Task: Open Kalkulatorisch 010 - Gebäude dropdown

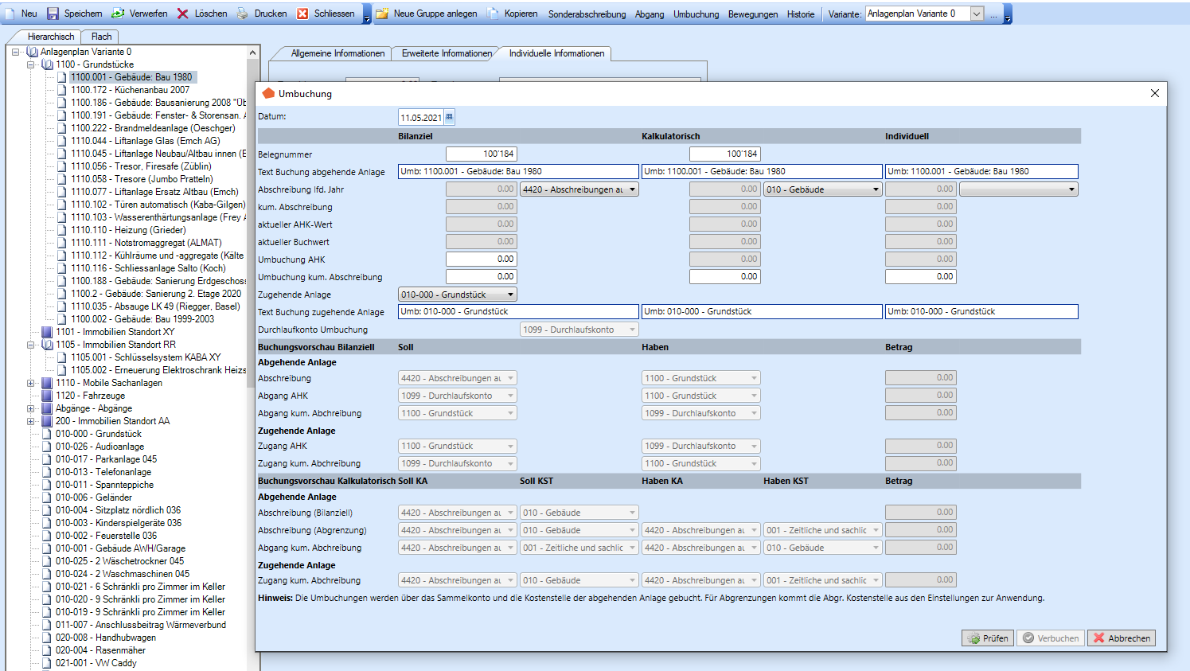Action: (876, 189)
